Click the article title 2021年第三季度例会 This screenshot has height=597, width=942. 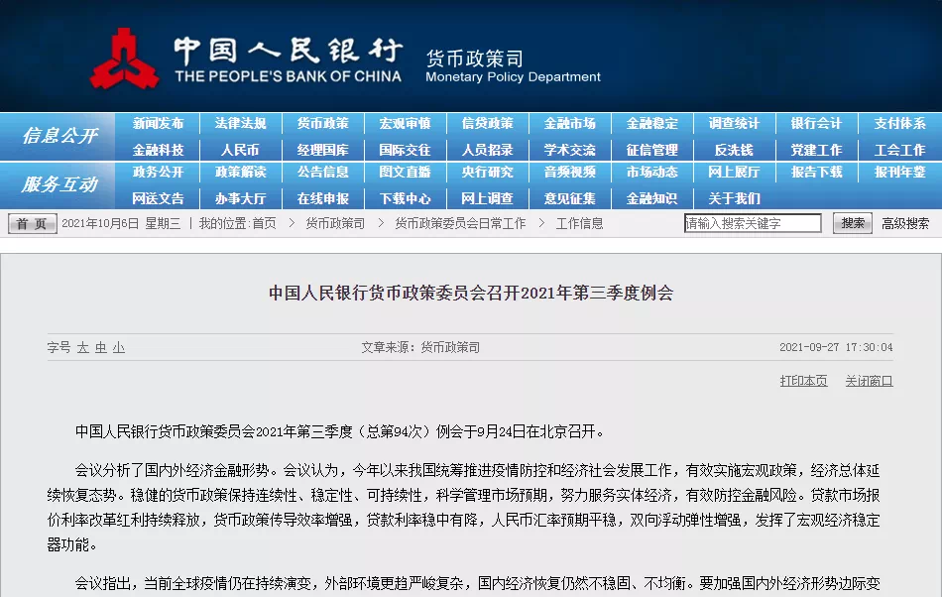tap(471, 294)
